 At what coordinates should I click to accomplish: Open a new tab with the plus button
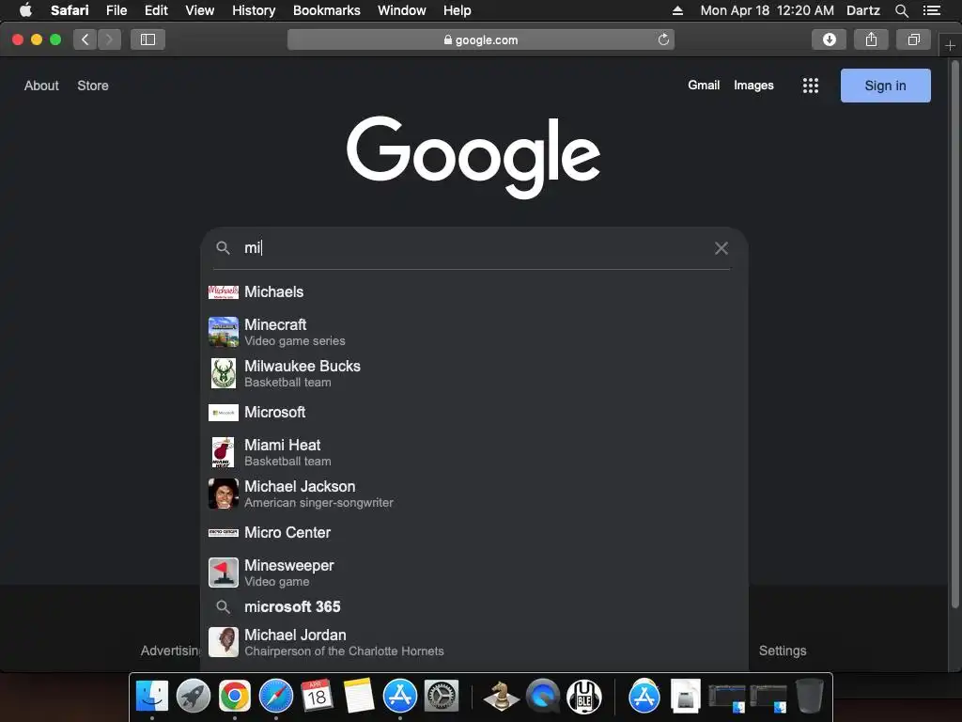click(950, 45)
